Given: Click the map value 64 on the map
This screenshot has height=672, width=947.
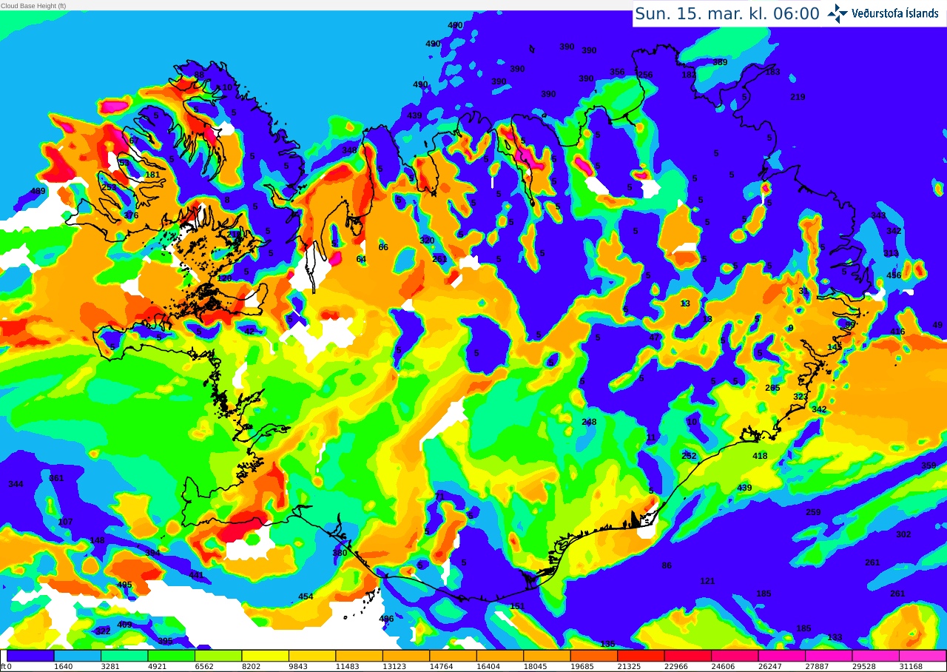Looking at the screenshot, I should tap(361, 259).
